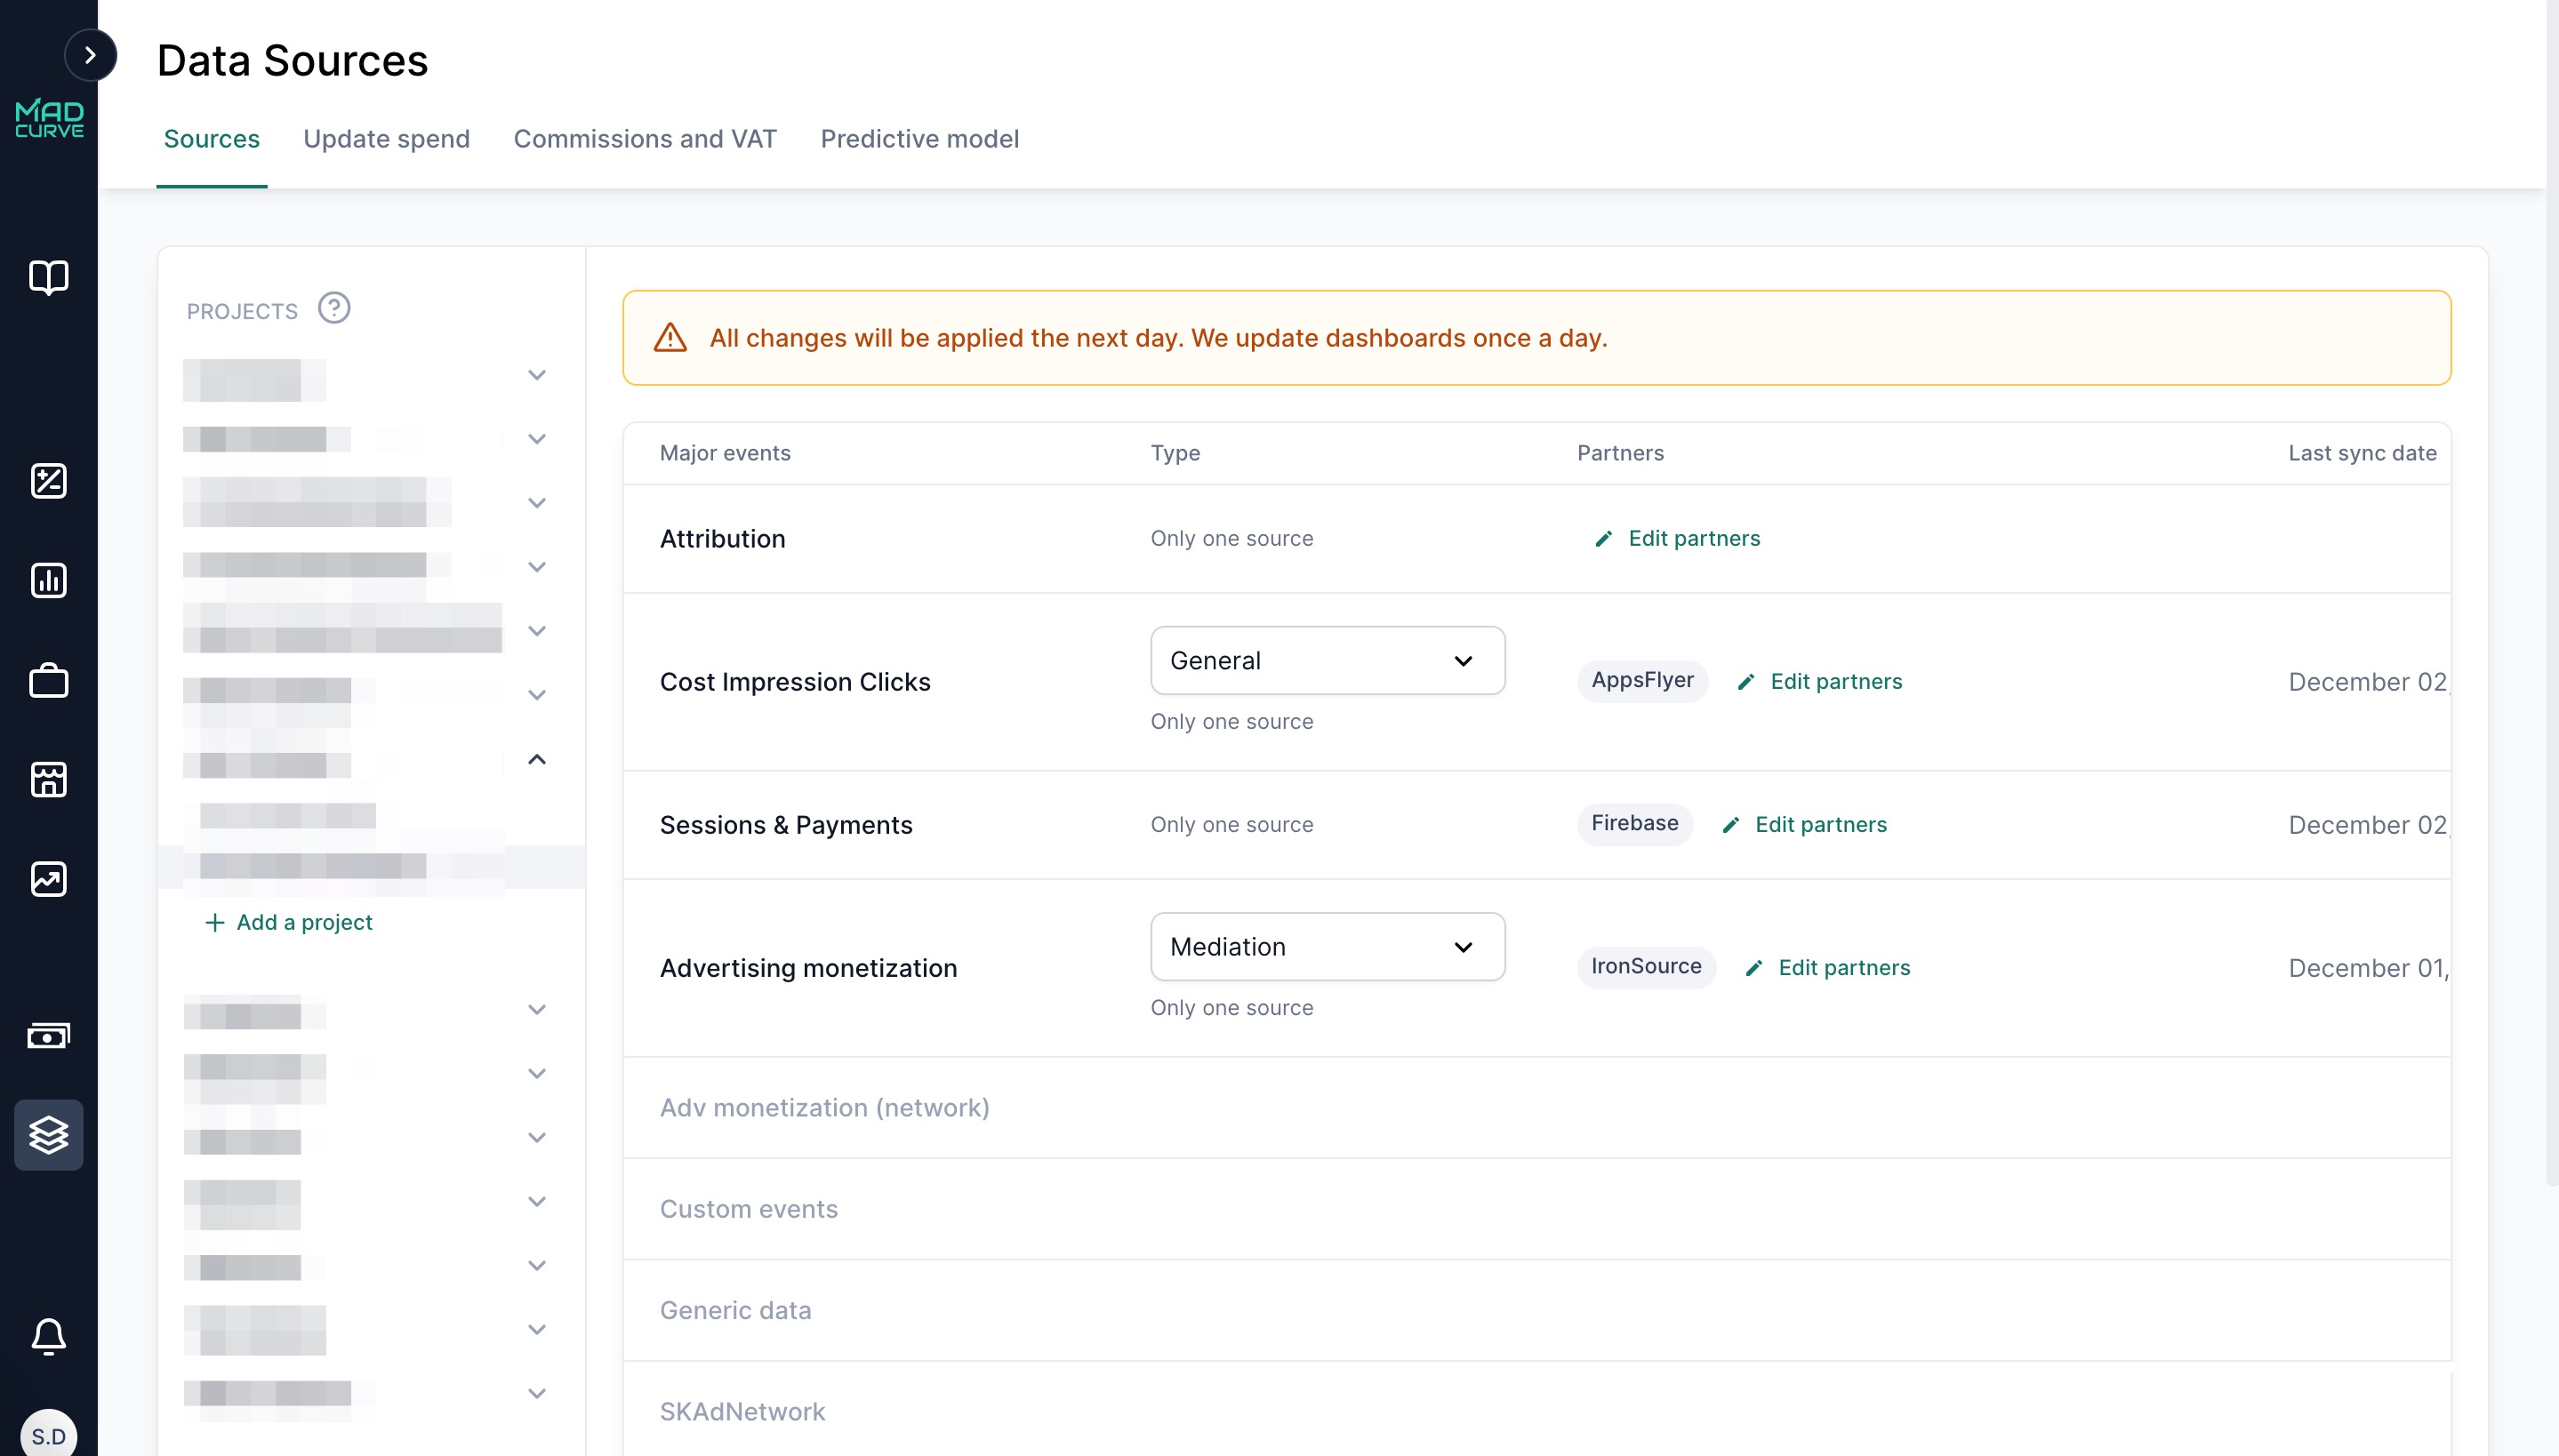The height and width of the screenshot is (1456, 2559).
Task: Click the Projects help question mark icon
Action: [x=334, y=308]
